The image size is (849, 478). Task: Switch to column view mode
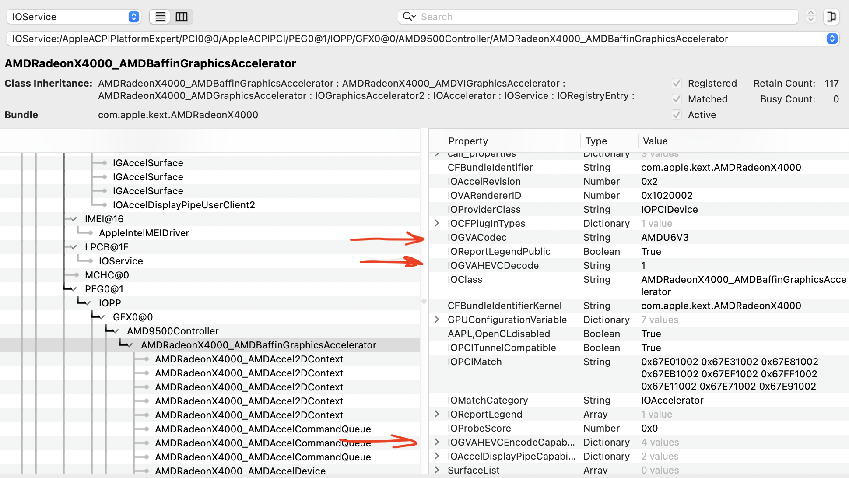point(182,17)
